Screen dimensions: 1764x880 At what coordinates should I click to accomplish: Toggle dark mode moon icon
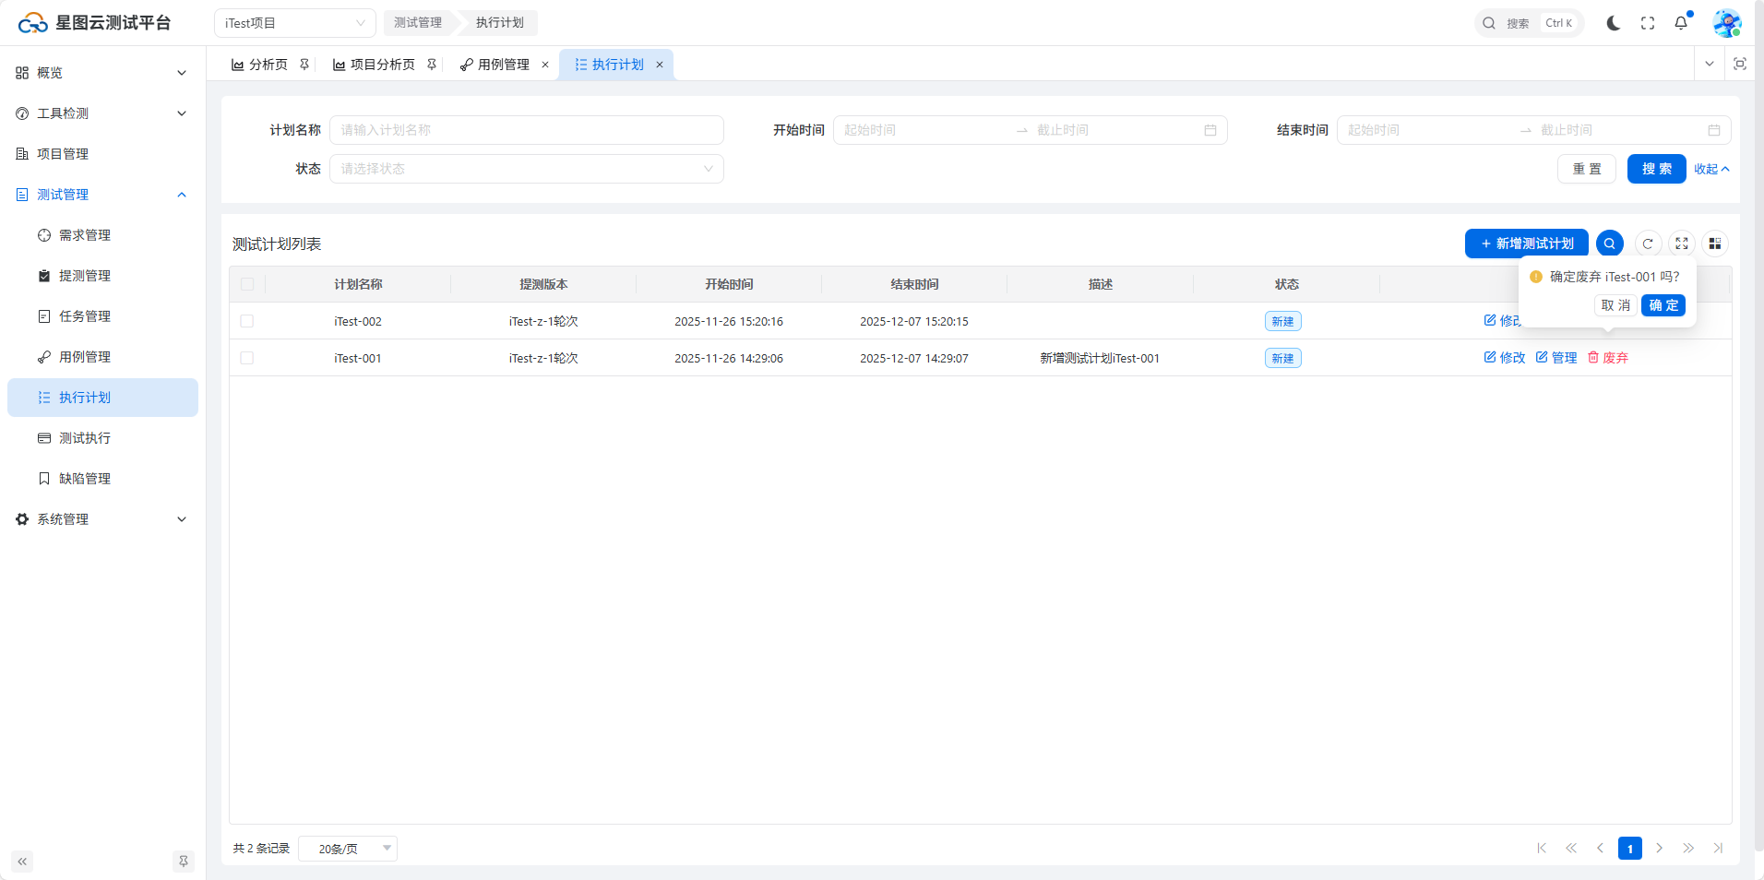pos(1613,23)
